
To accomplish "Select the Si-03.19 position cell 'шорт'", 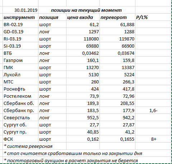I will [x=52, y=46].
